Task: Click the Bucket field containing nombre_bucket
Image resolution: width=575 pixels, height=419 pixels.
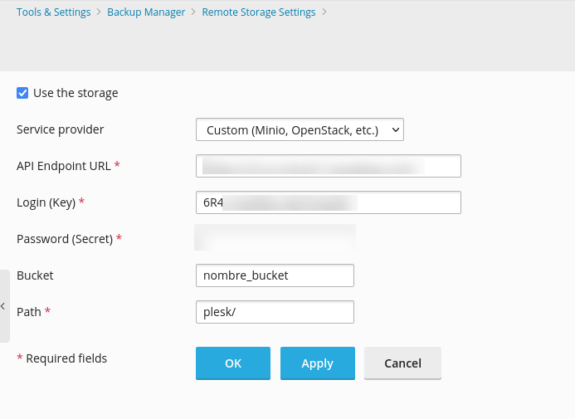Action: pyautogui.click(x=275, y=275)
